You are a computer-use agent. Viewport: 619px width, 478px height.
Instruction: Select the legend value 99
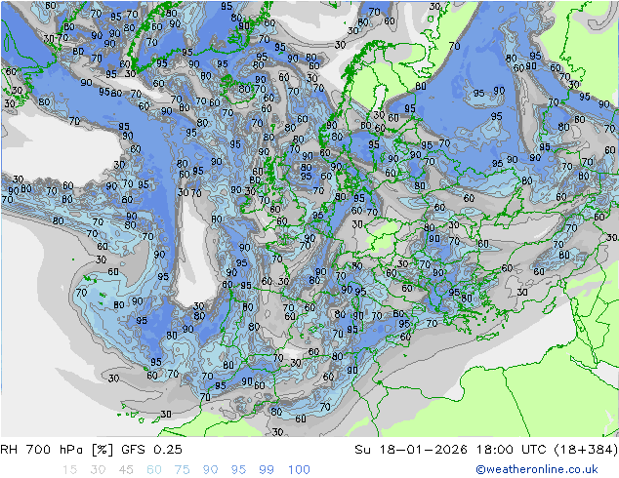point(267,469)
